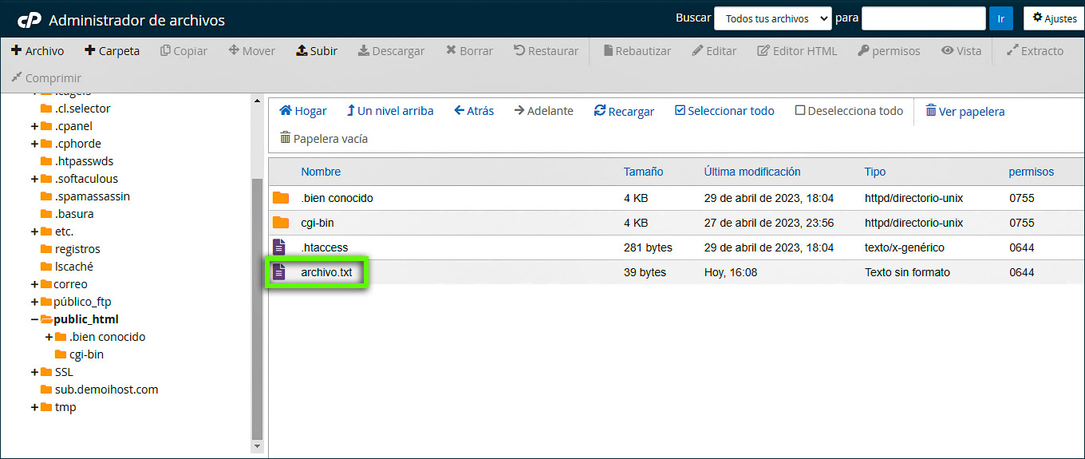Click the cPanel logo

click(29, 20)
